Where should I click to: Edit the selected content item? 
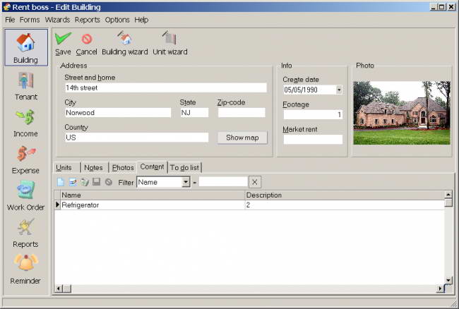(x=73, y=182)
